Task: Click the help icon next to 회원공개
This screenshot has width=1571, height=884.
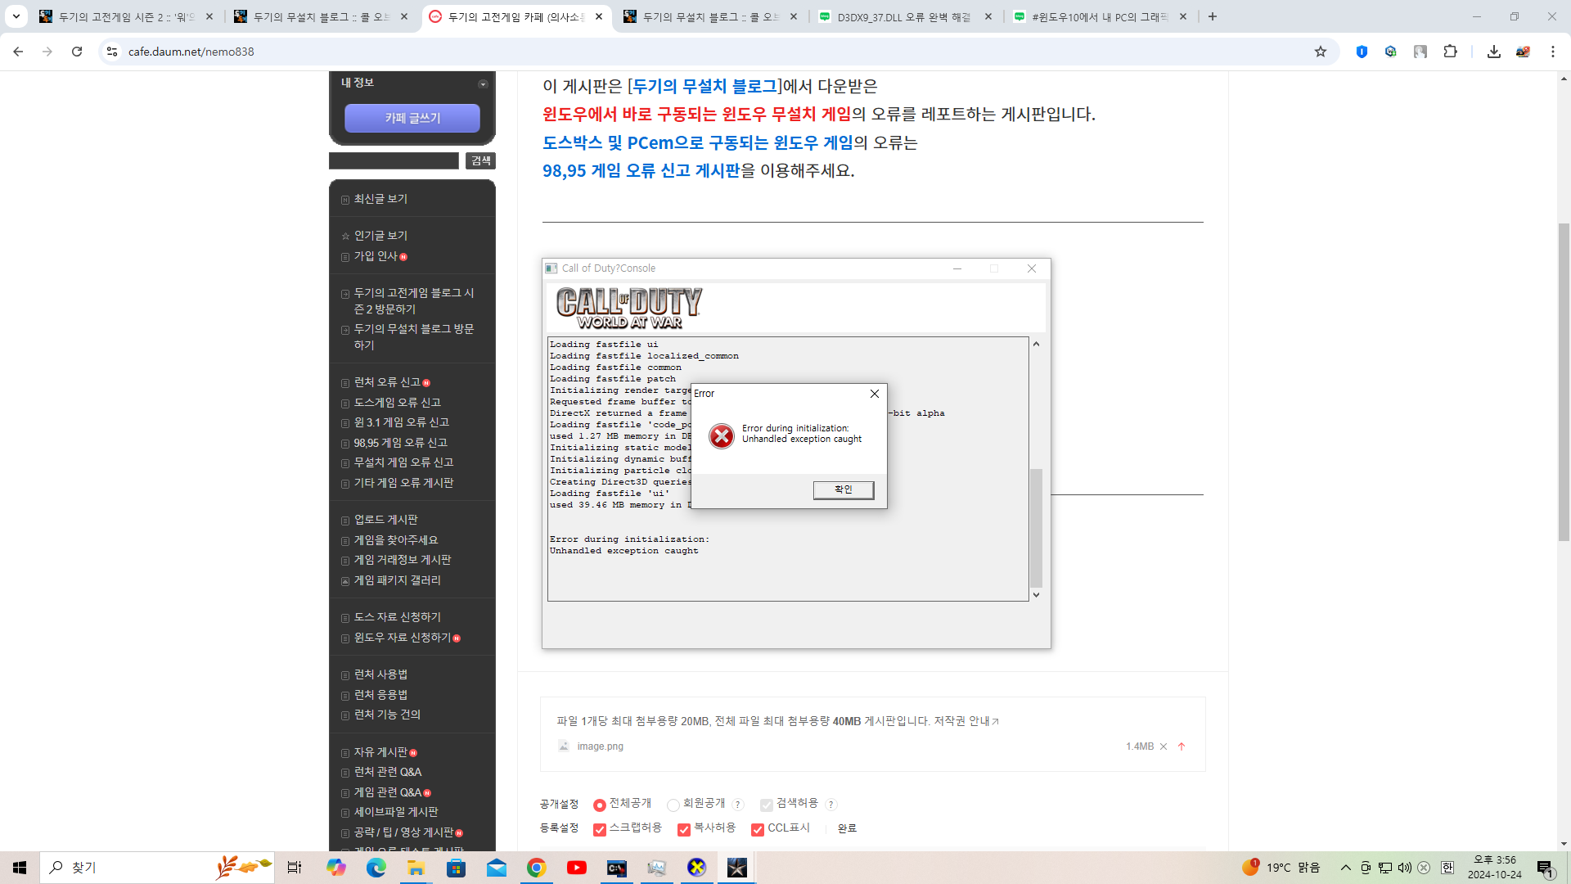Action: (x=738, y=805)
